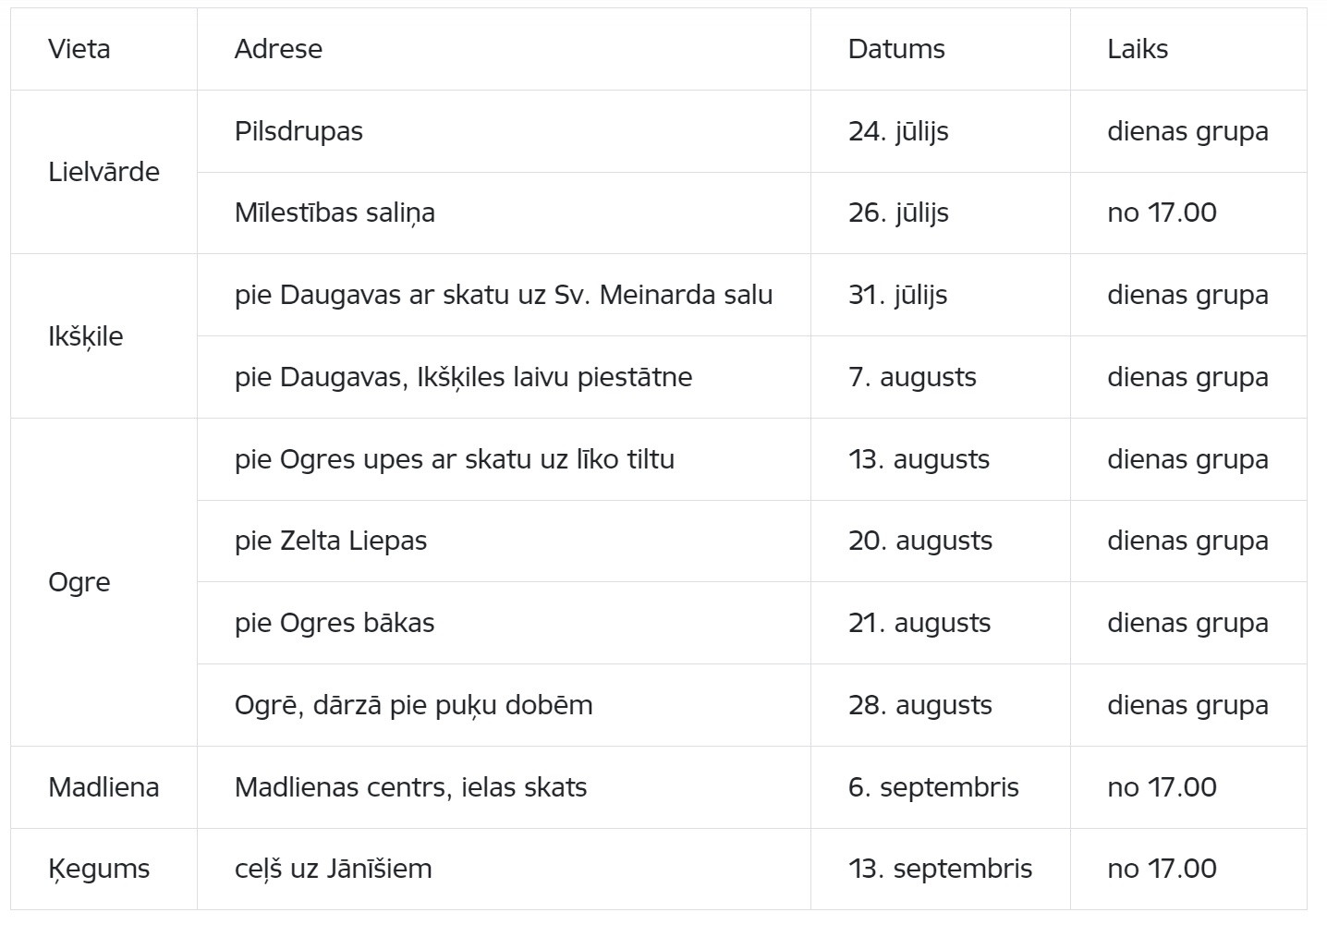Select the Ķegums location cell

click(103, 869)
